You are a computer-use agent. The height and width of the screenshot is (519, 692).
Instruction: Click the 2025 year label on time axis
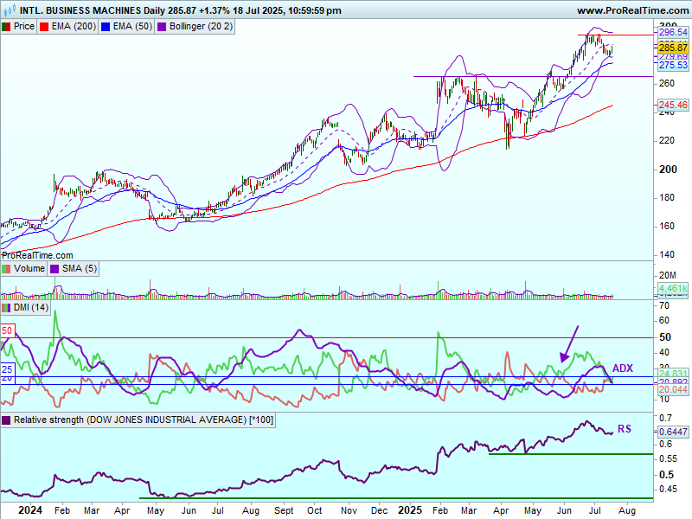pos(410,510)
